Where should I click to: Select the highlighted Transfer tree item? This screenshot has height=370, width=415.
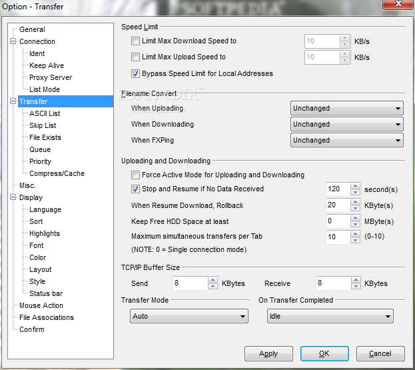coord(66,101)
